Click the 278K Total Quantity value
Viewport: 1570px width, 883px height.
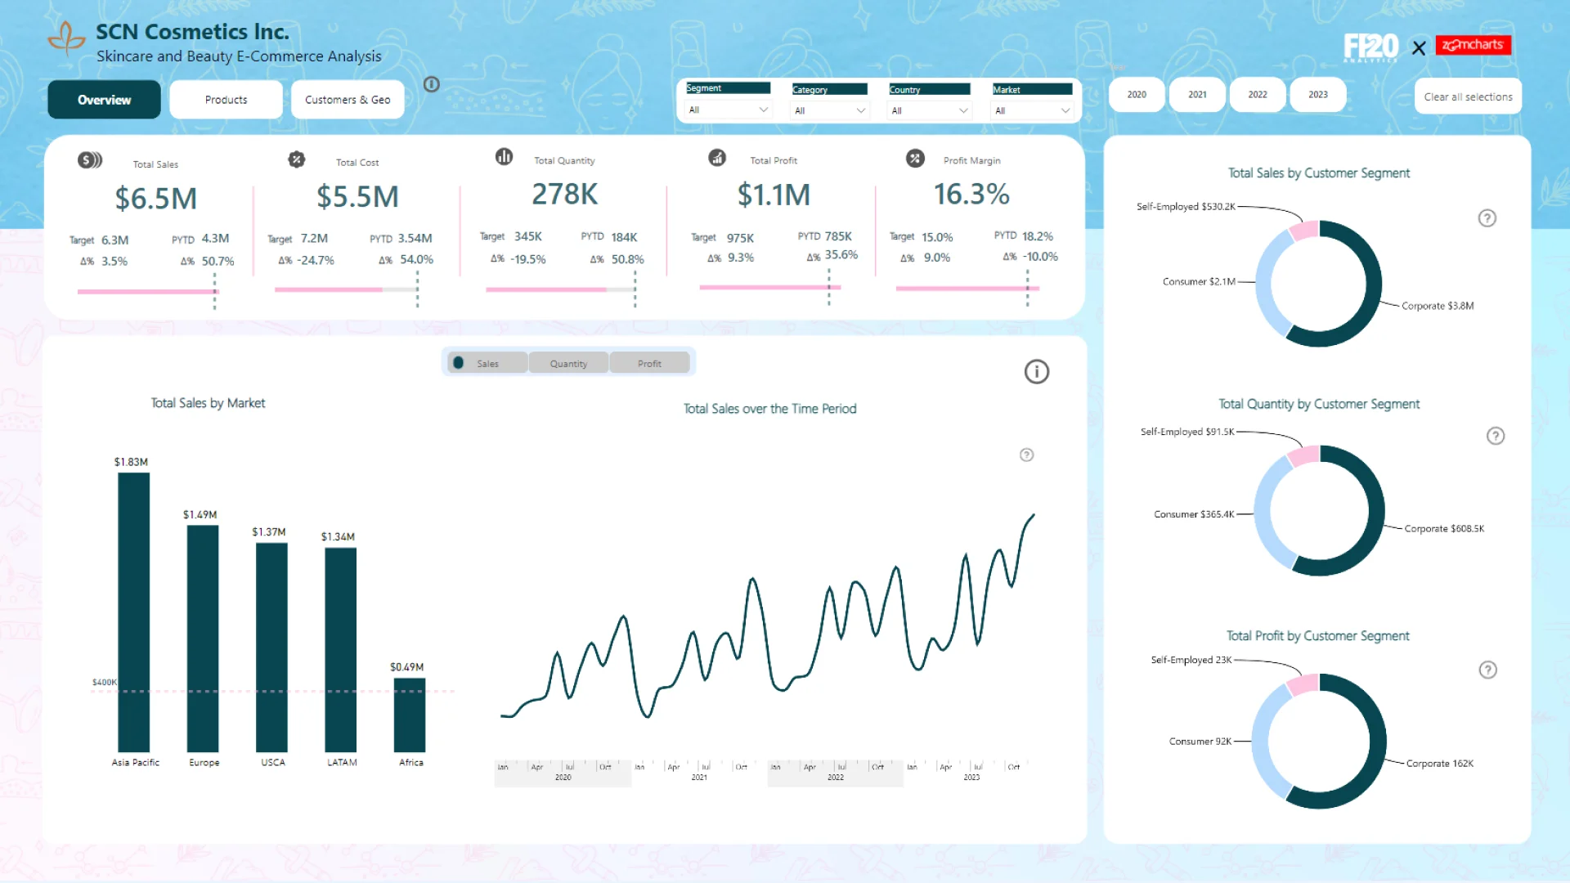coord(565,194)
